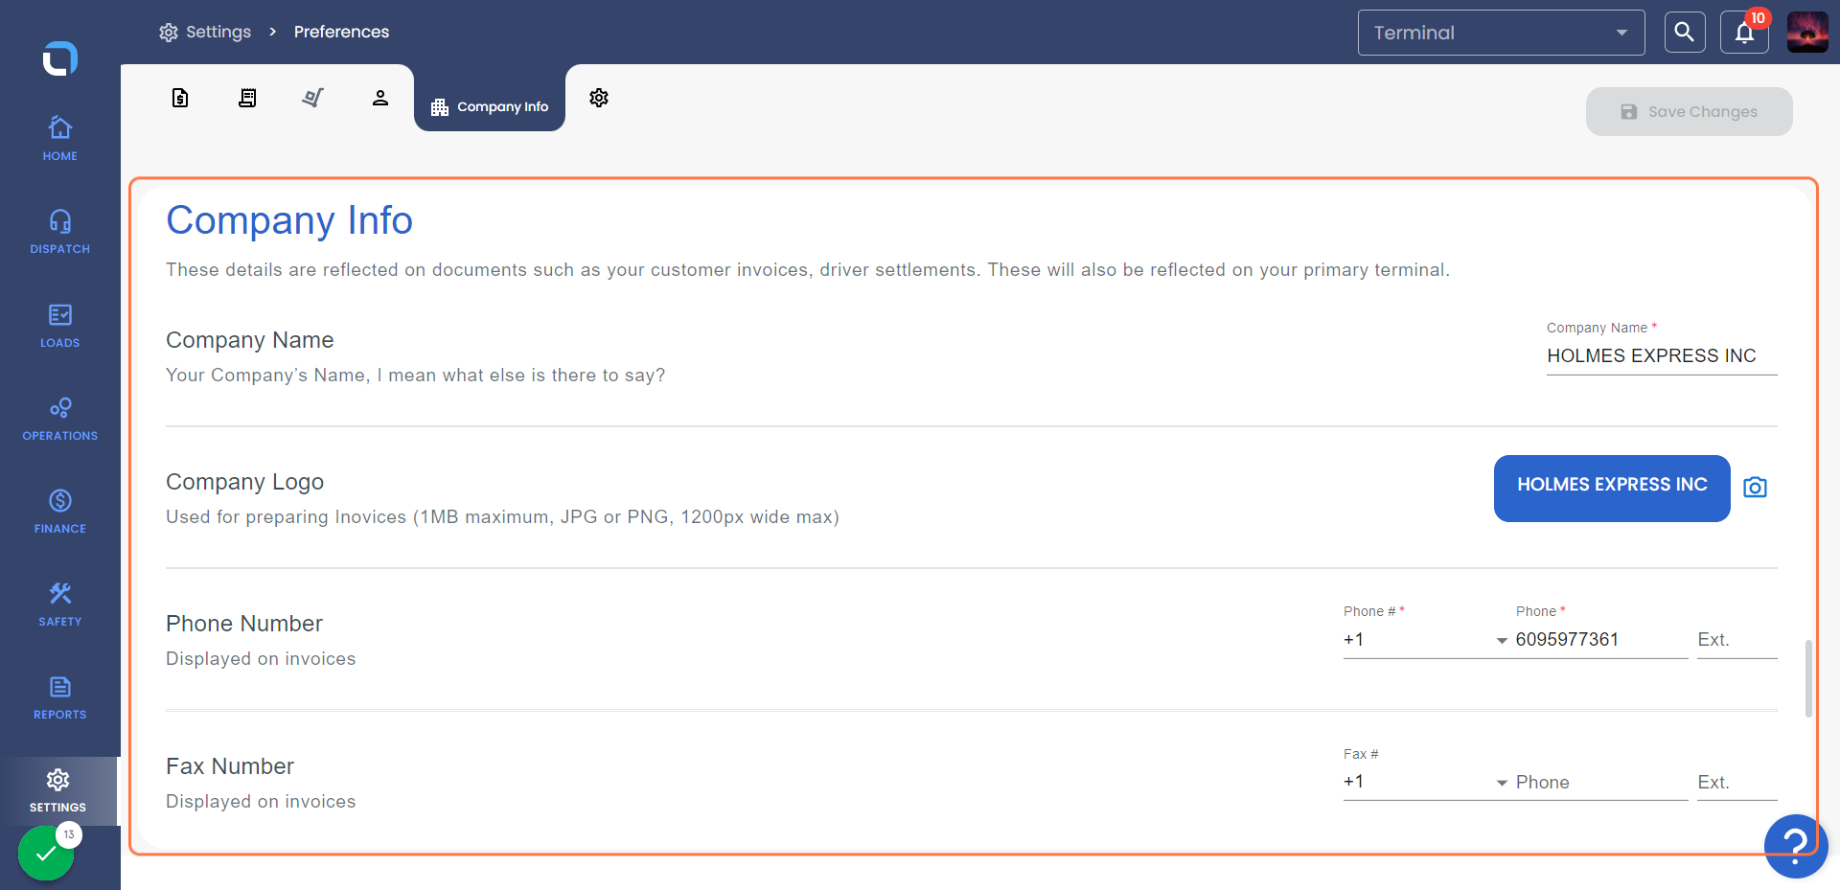Open fax country code dropdown
The image size is (1840, 890).
1425,782
